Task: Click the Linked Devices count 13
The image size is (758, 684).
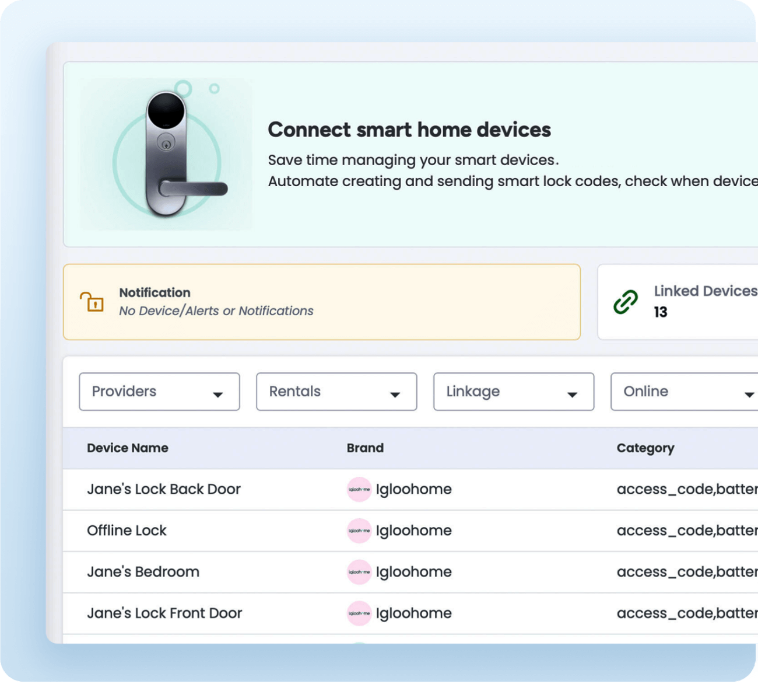Action: click(x=660, y=312)
